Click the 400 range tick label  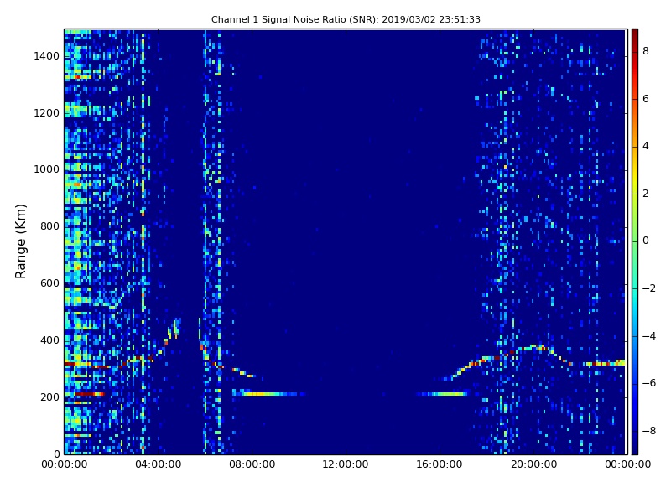[x=49, y=340]
